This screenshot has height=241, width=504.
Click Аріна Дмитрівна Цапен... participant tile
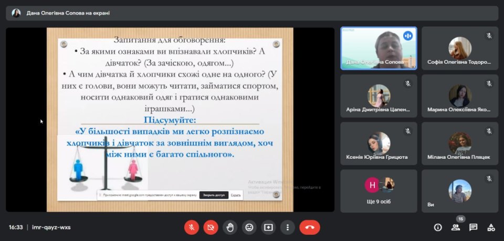[x=379, y=96]
